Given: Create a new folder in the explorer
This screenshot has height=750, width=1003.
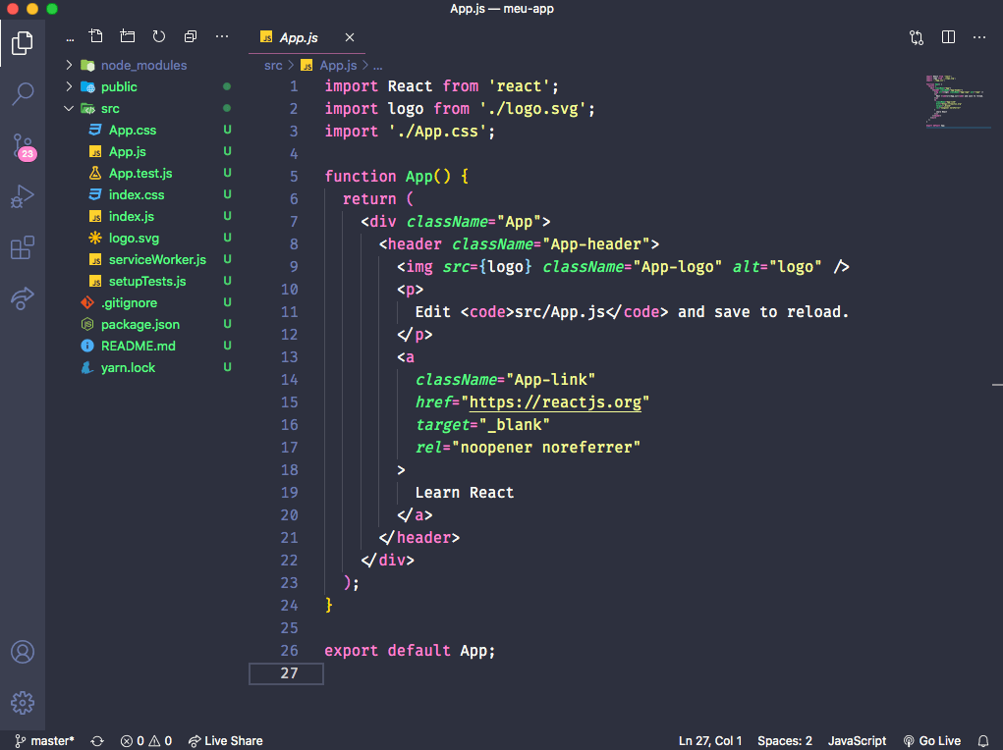Looking at the screenshot, I should pos(127,35).
